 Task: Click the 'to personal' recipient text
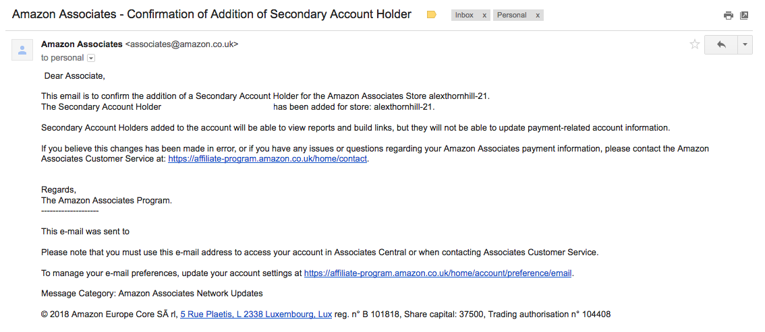63,58
